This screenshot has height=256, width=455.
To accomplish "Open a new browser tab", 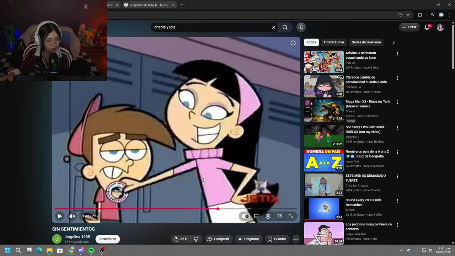I will [x=182, y=5].
